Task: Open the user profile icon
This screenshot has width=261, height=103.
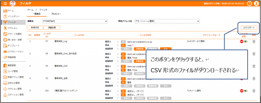Action: (x=256, y=4)
